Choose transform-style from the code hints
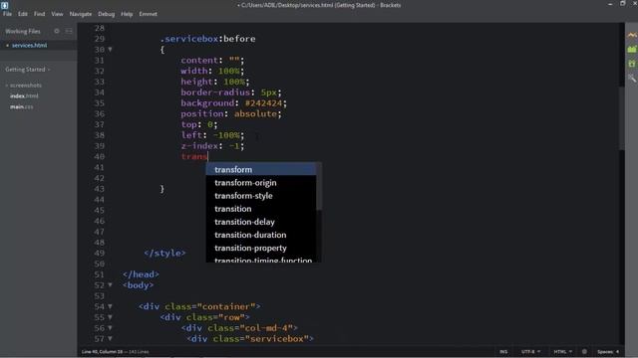Image resolution: width=638 pixels, height=358 pixels. pyautogui.click(x=261, y=196)
